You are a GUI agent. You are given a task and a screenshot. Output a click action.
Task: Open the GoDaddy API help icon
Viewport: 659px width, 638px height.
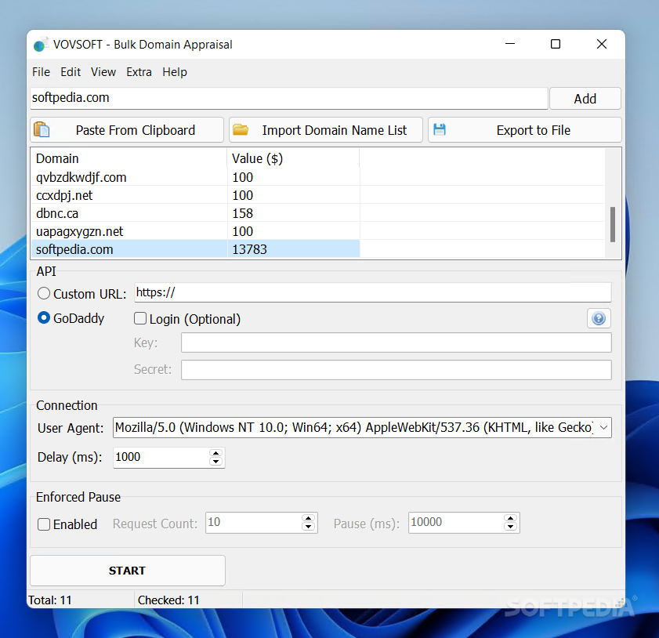click(x=599, y=318)
